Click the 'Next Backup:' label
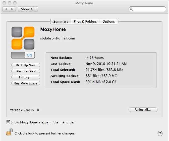The image size is (169, 141). point(61,58)
